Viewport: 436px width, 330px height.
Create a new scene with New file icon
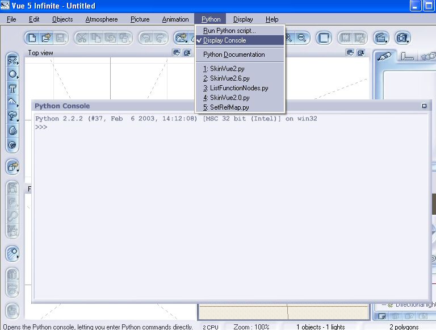click(32, 38)
